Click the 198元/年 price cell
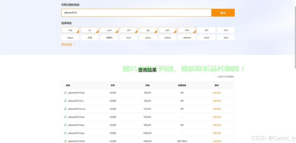296x143 pixels. coord(147,133)
